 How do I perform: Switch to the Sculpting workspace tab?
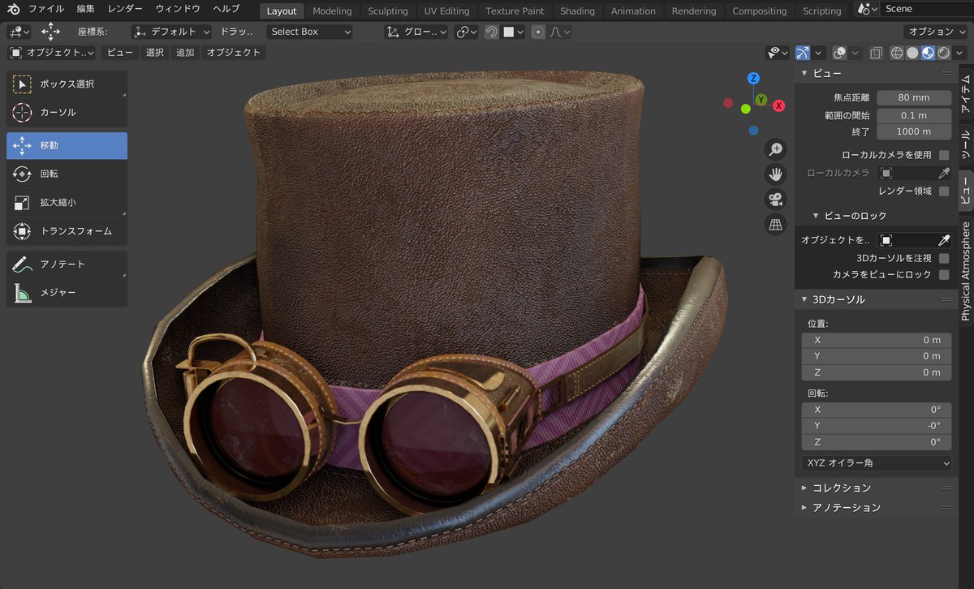[388, 11]
